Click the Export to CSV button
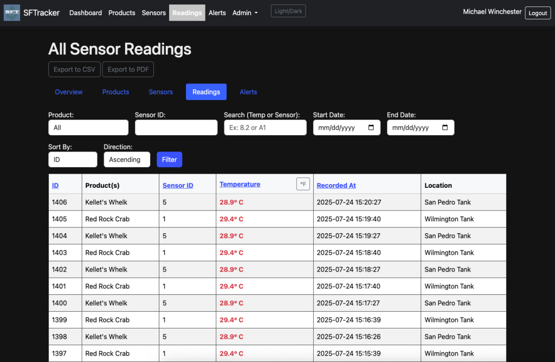Screen dimensions: 555x362 (74, 69)
